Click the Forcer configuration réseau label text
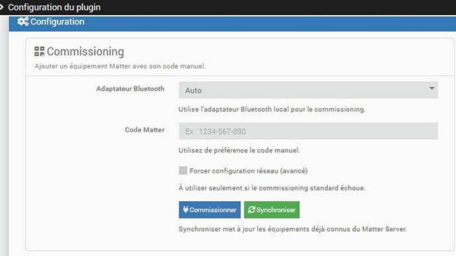 248,171
